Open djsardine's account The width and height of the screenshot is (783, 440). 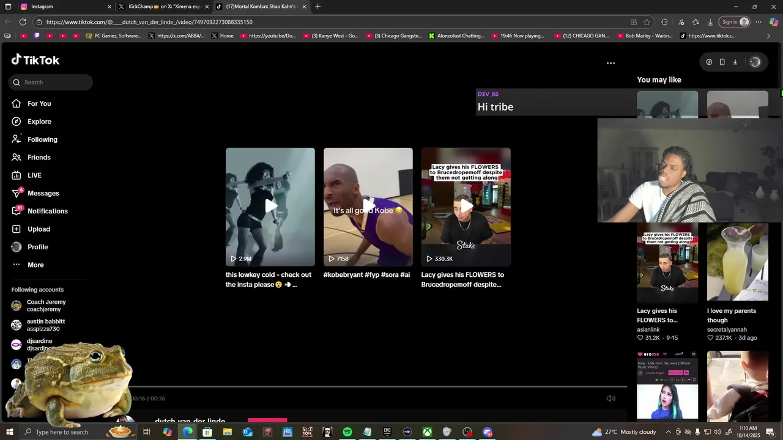pyautogui.click(x=39, y=345)
